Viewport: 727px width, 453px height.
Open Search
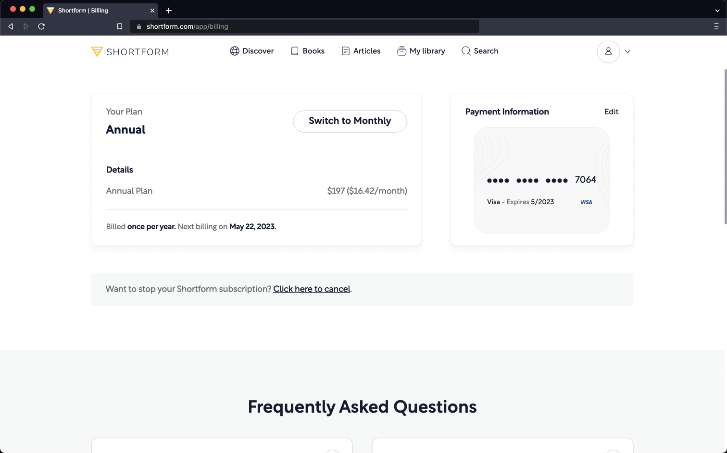click(x=480, y=51)
